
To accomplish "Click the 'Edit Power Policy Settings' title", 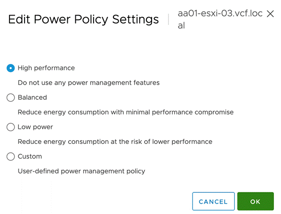I will click(x=83, y=19).
